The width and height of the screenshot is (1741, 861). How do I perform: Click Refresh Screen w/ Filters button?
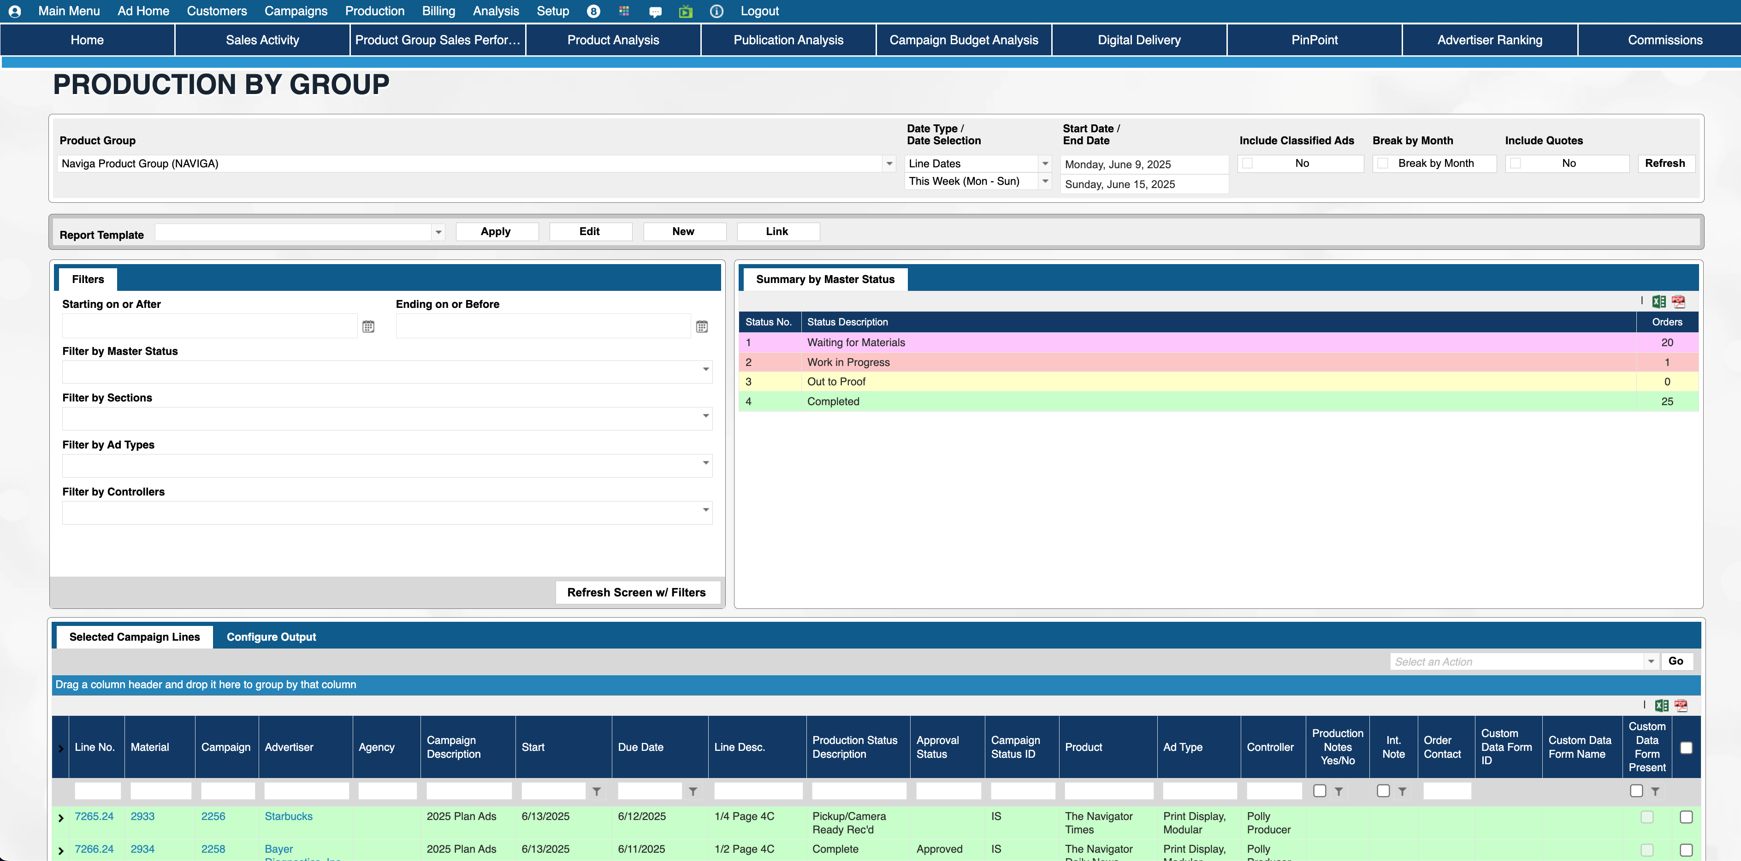pos(636,593)
